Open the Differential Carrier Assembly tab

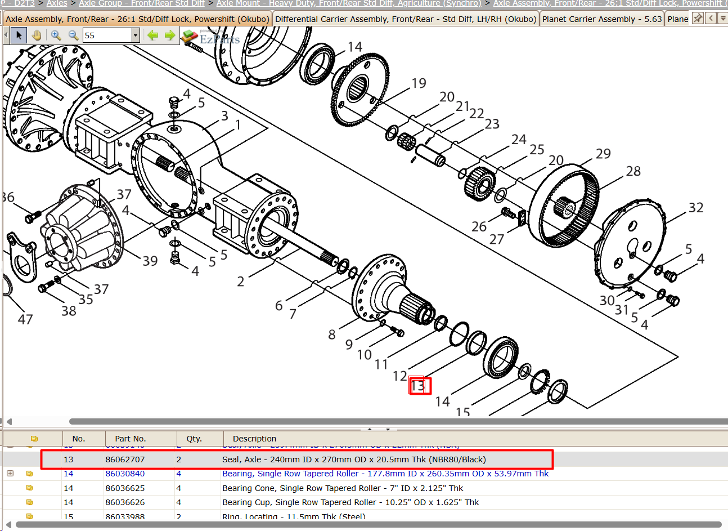pos(406,19)
